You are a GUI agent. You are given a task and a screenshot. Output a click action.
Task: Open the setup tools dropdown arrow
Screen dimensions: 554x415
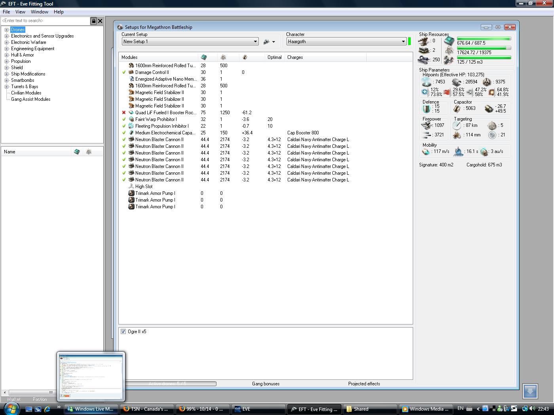tap(273, 42)
